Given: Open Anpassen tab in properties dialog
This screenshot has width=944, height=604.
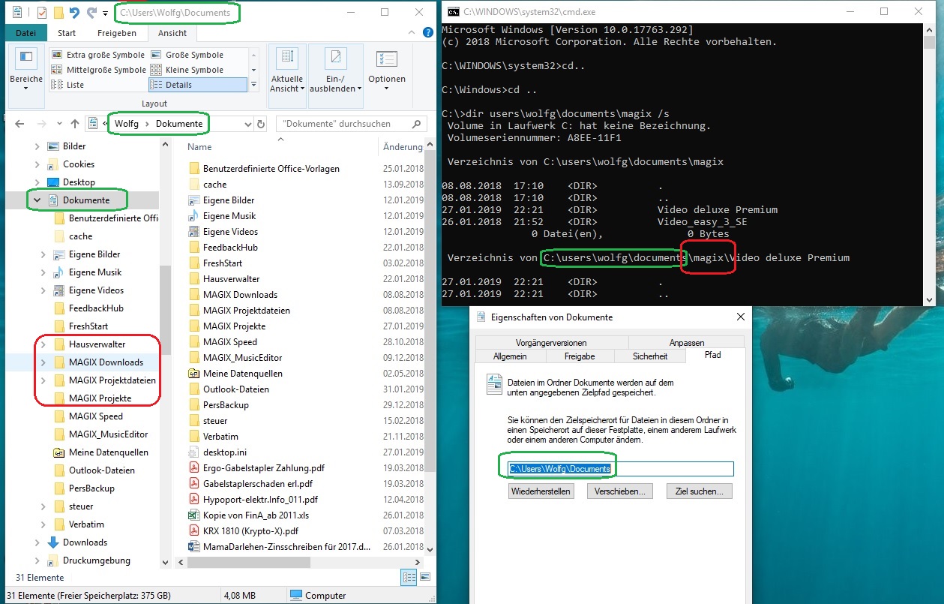Looking at the screenshot, I should (687, 342).
